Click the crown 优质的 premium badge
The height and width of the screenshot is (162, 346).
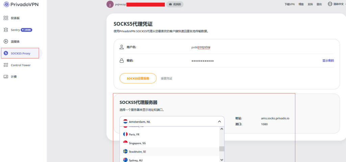pos(175,4)
